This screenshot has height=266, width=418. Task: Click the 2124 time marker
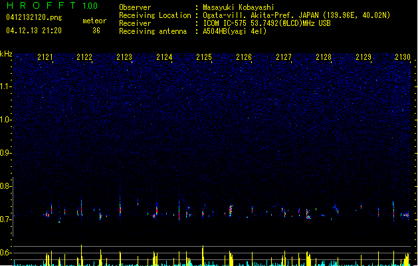[x=164, y=57]
